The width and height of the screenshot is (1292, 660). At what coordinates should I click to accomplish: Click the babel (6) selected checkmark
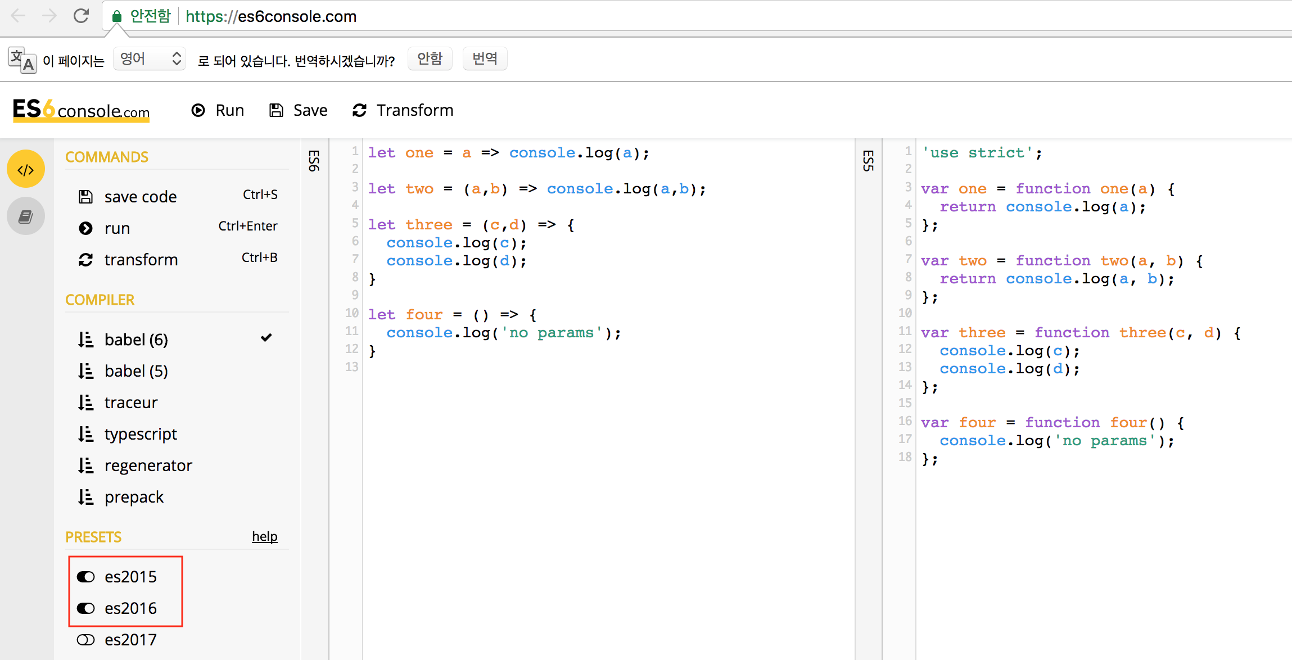coord(266,338)
